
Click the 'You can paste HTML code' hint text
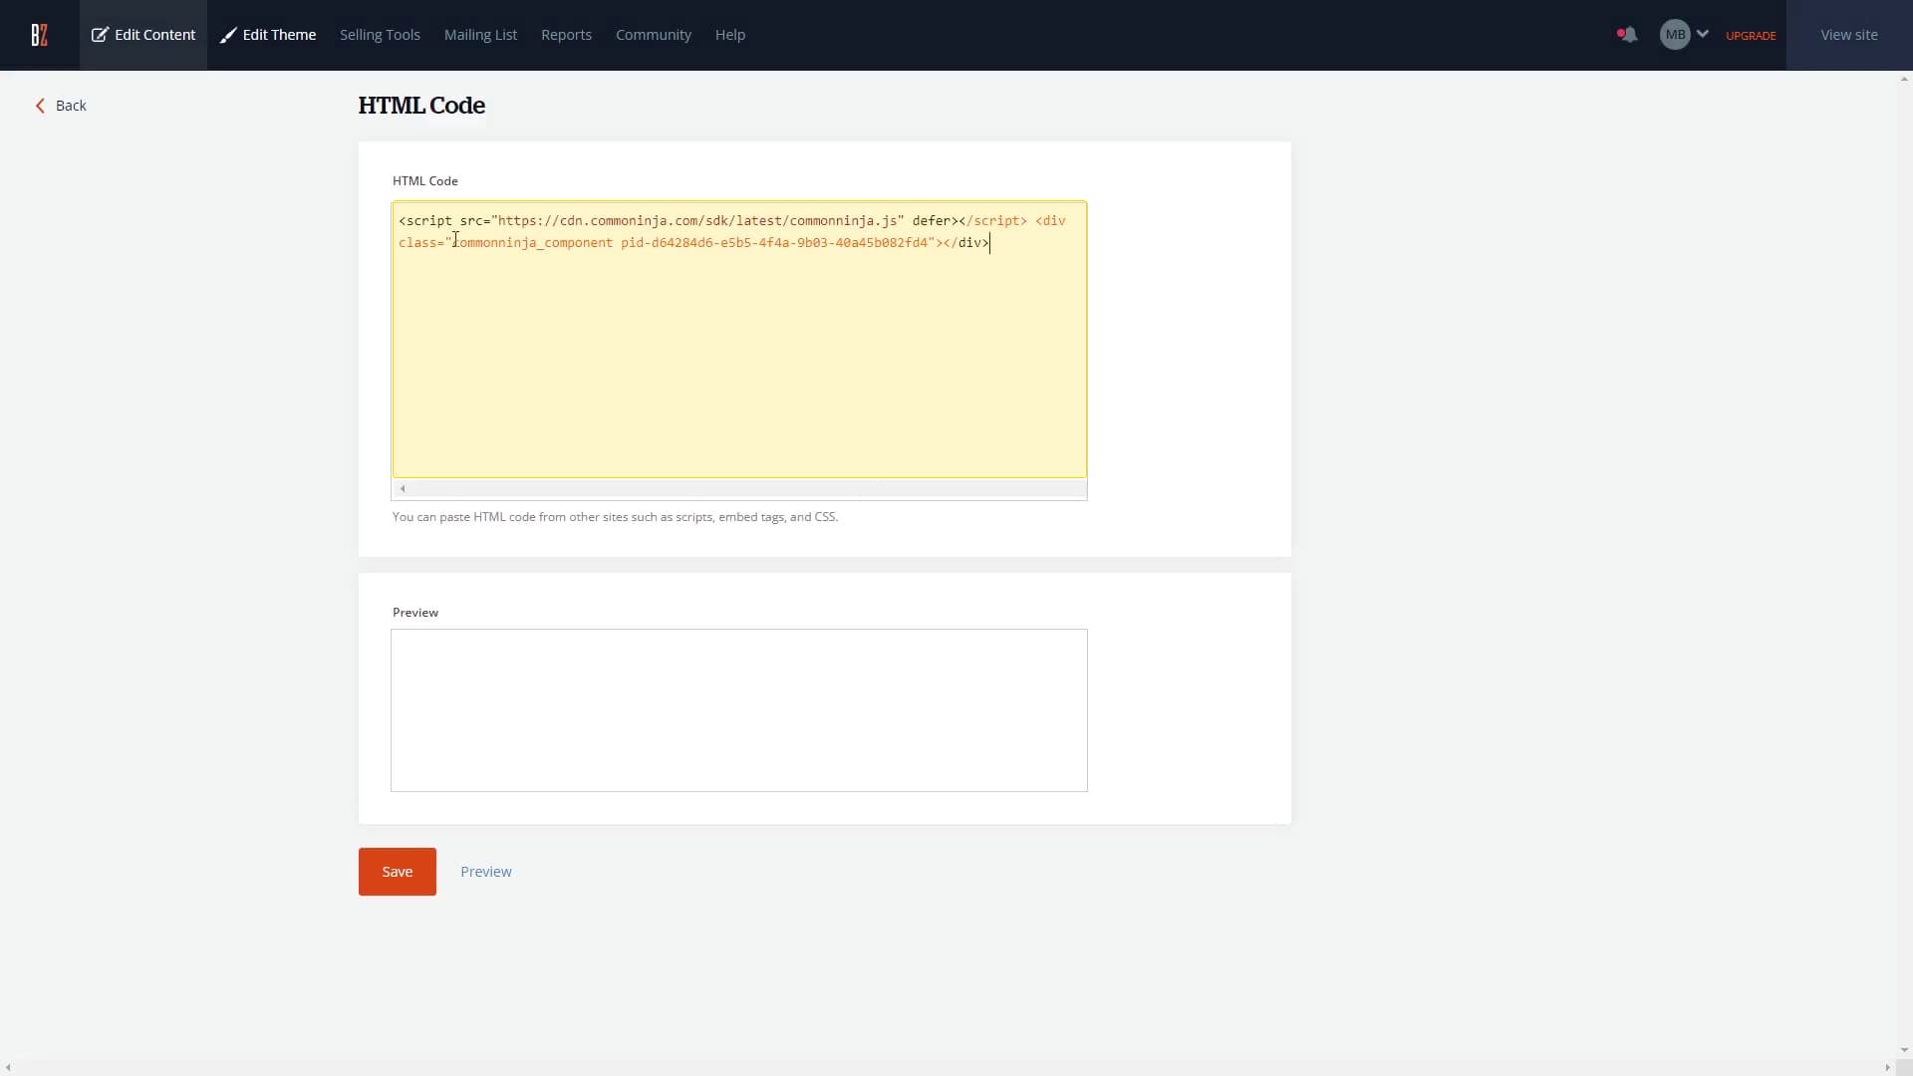pos(615,517)
